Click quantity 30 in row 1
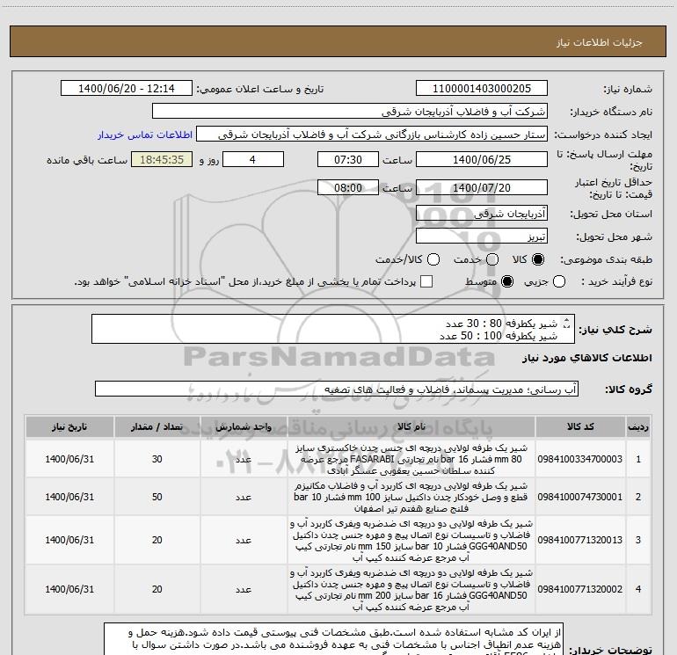677x655 pixels. 157,459
